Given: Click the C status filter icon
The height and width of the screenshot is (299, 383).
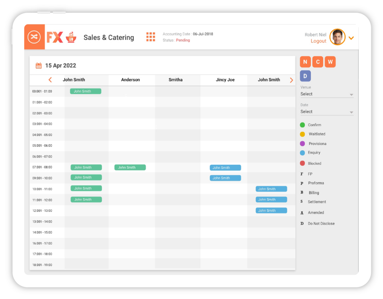Looking at the screenshot, I should 317,62.
